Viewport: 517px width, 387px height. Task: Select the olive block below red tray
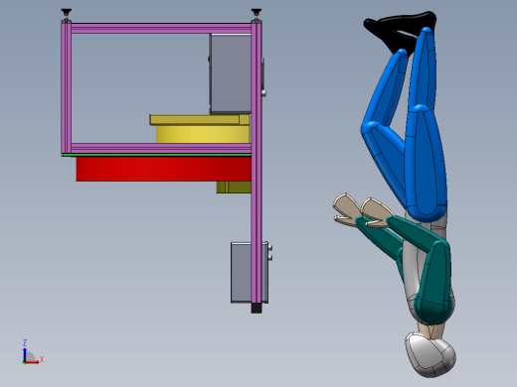tap(234, 188)
